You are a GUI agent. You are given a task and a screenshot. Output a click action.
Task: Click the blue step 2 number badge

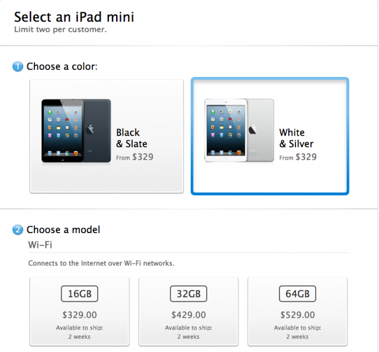pyautogui.click(x=18, y=230)
